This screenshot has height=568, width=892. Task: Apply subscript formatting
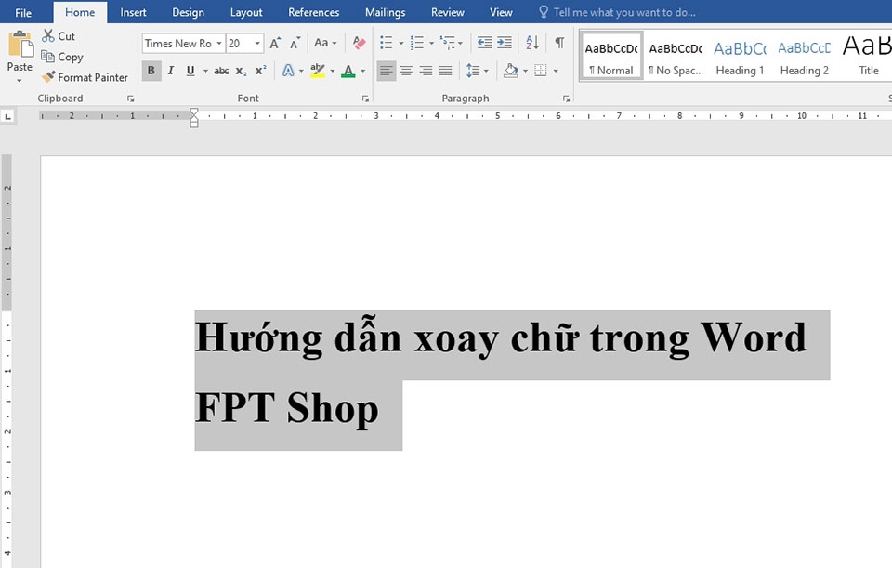[240, 70]
